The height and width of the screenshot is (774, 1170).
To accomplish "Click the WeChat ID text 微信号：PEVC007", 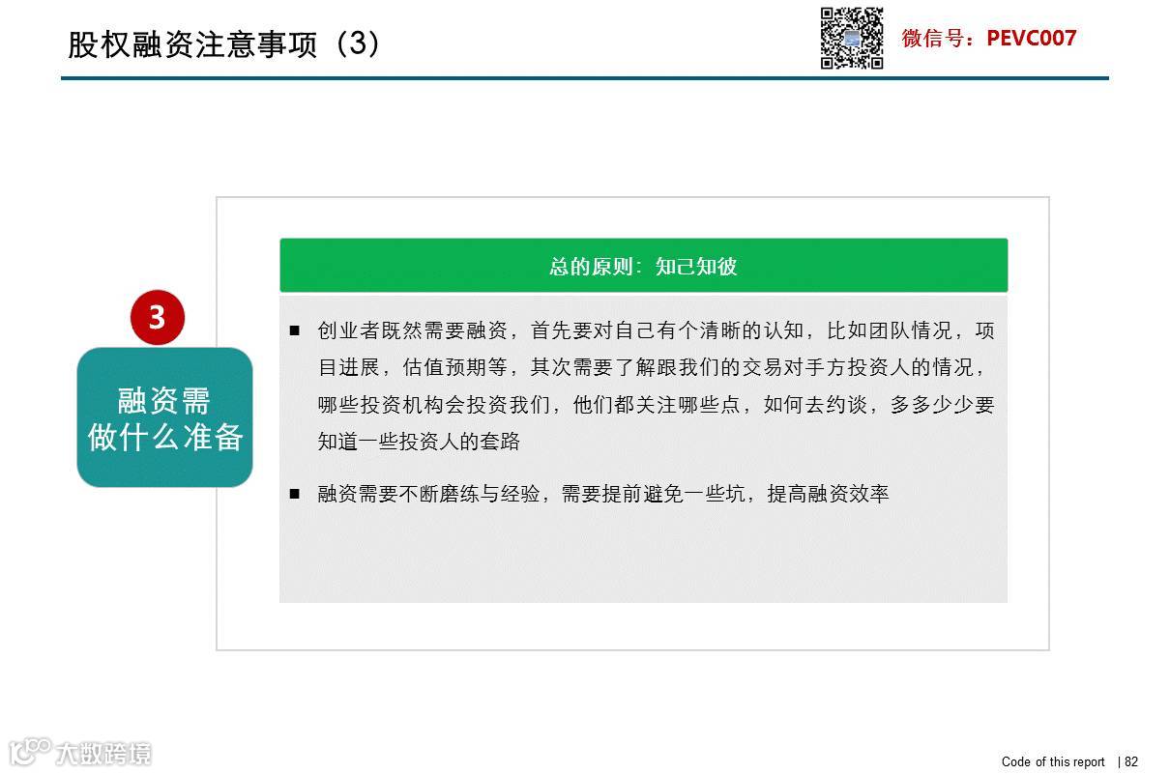I will (988, 39).
